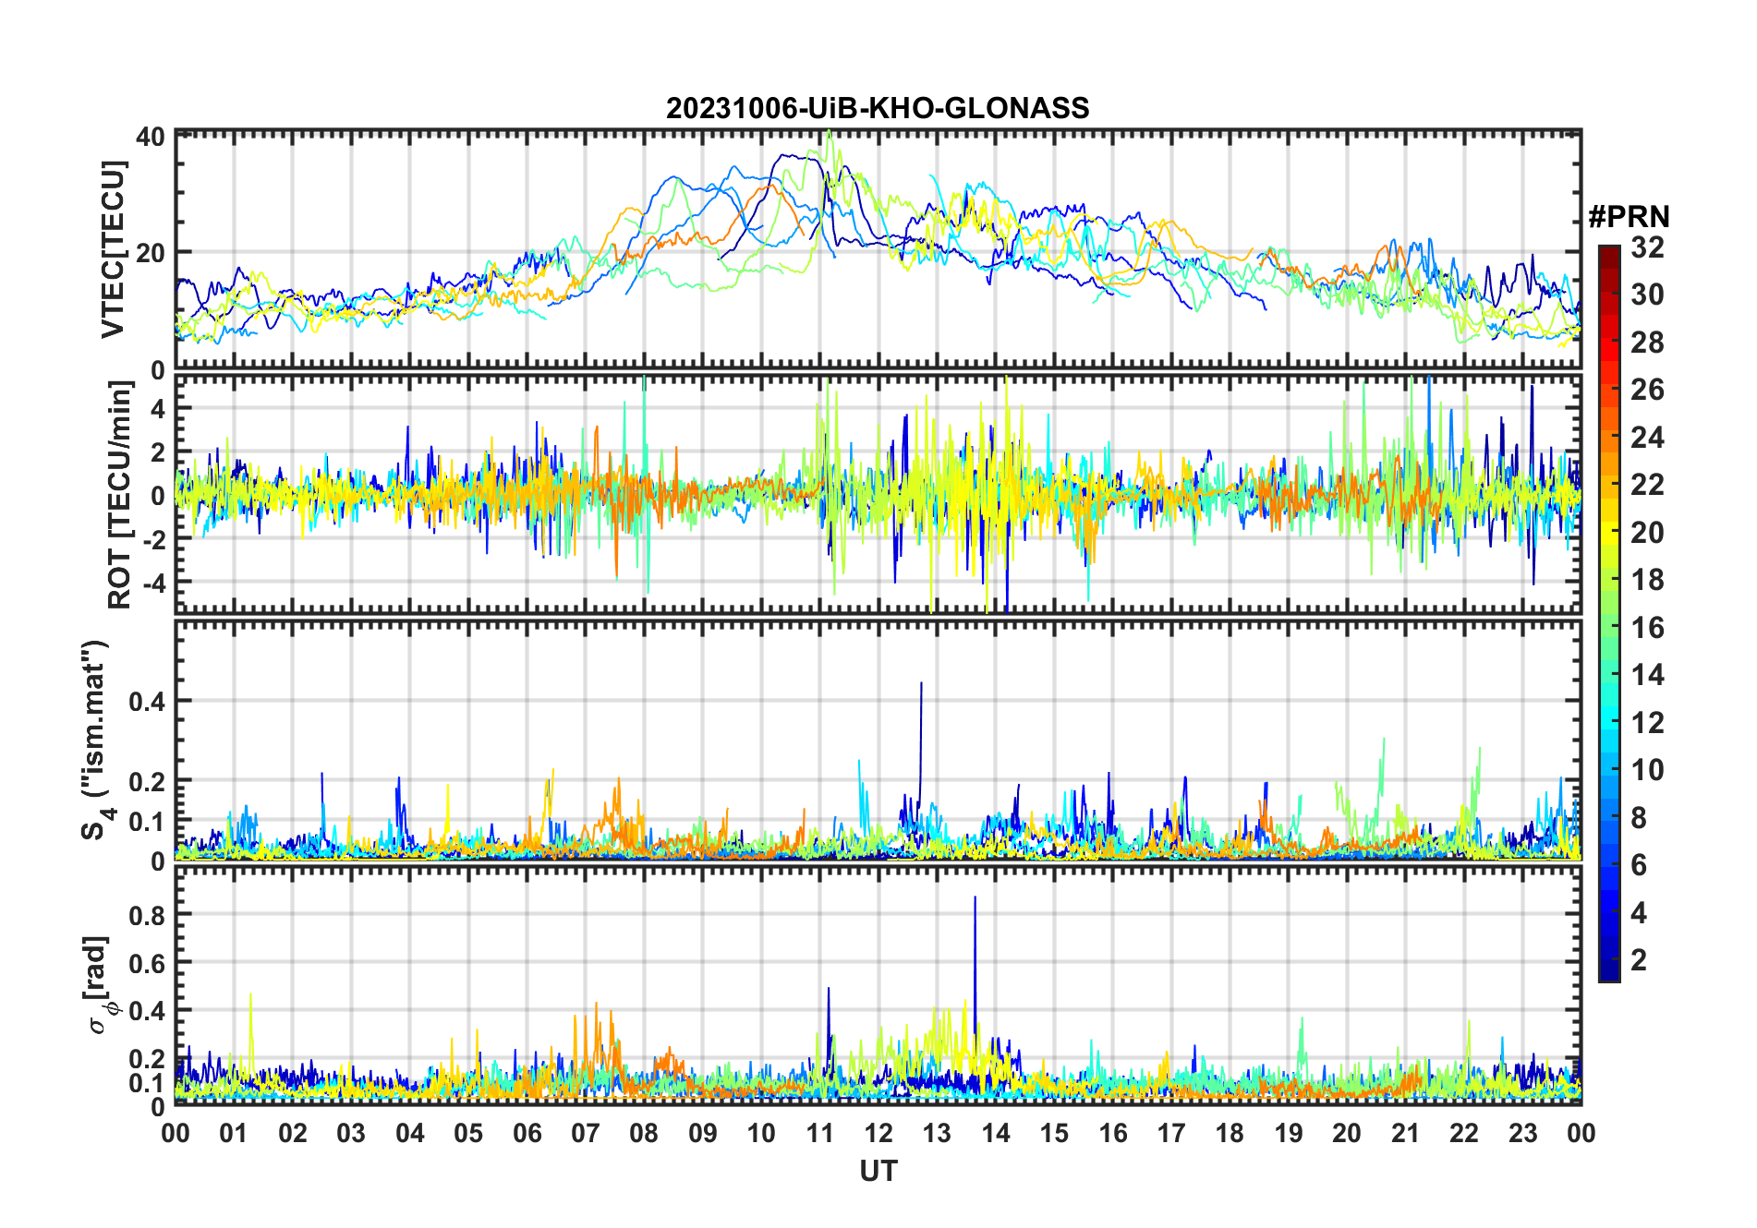Click the "05" hour tick on the UT axis
Screen dimensions: 1757x1228
(468, 1133)
